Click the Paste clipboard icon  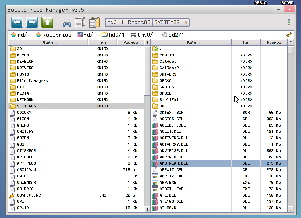click(95, 22)
